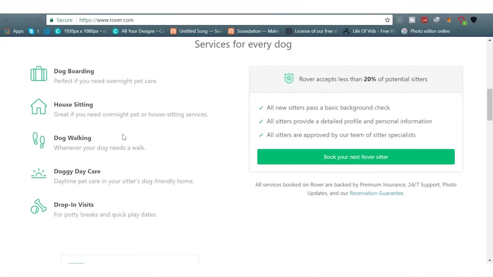Bookmark this page with the star icon
493x277 pixels.
(x=387, y=20)
